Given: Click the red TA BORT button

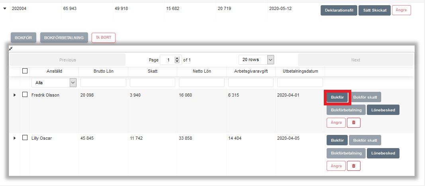Looking at the screenshot, I should (x=103, y=38).
